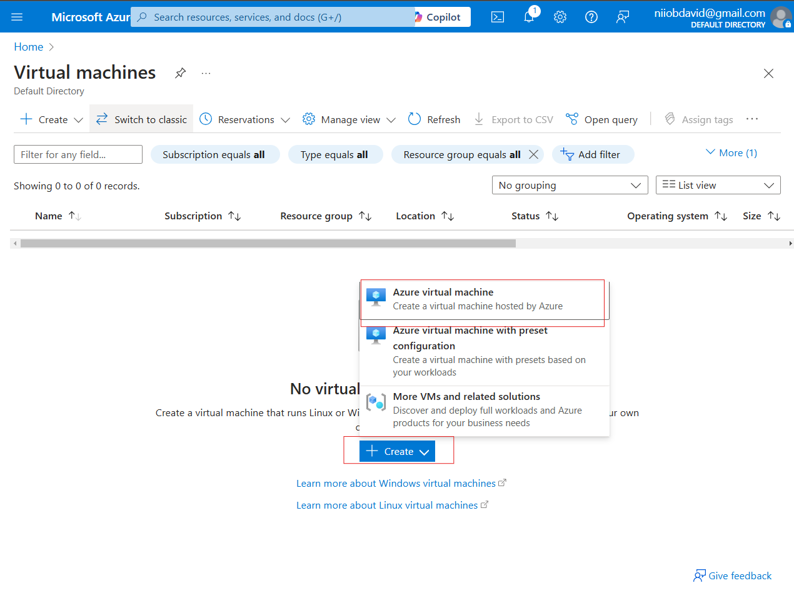The height and width of the screenshot is (598, 794).
Task: Open the toolbar overflow ellipsis menu
Action: [x=752, y=119]
